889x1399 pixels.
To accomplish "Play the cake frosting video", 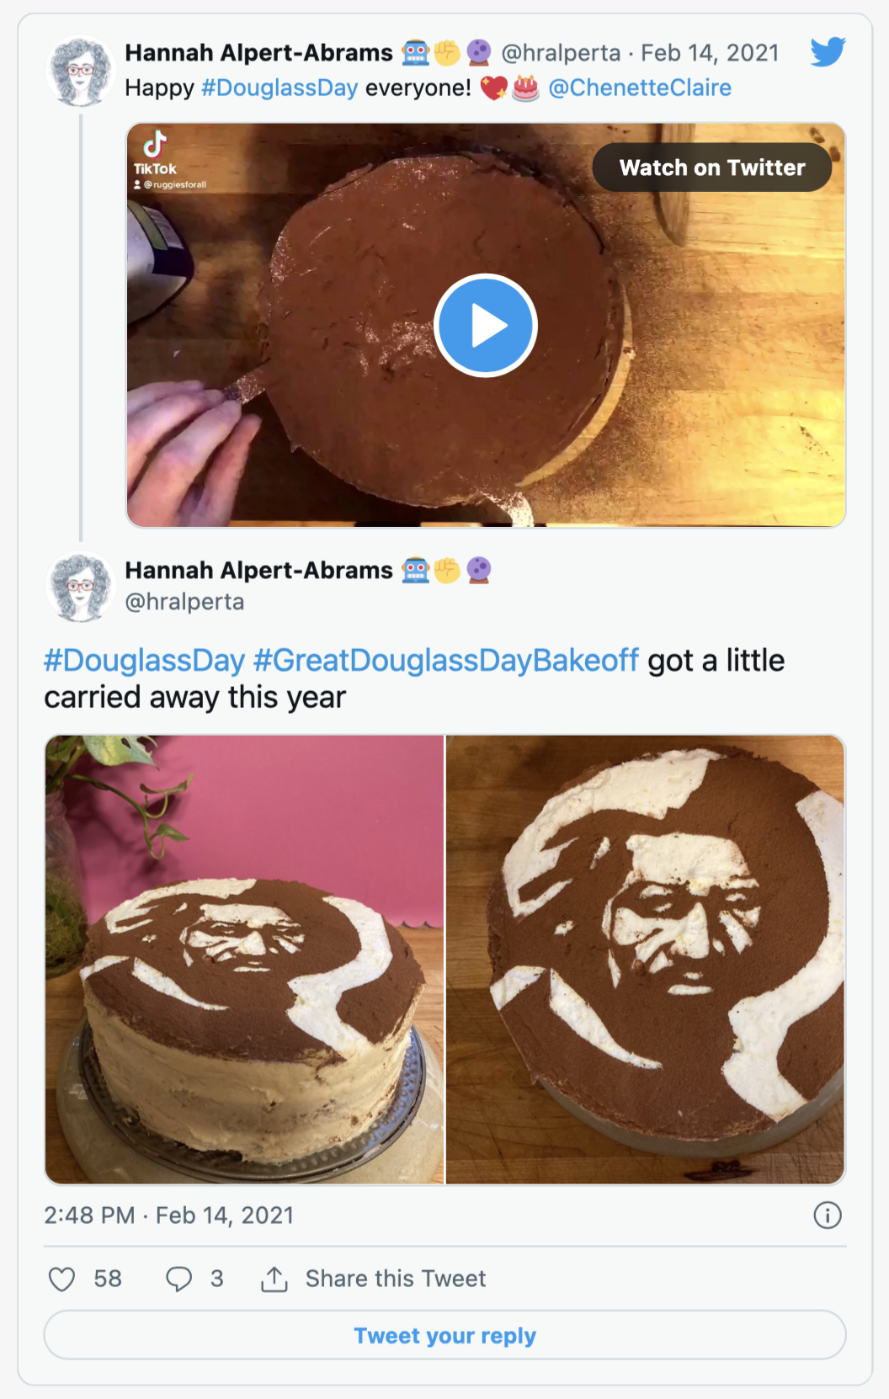I will point(486,326).
